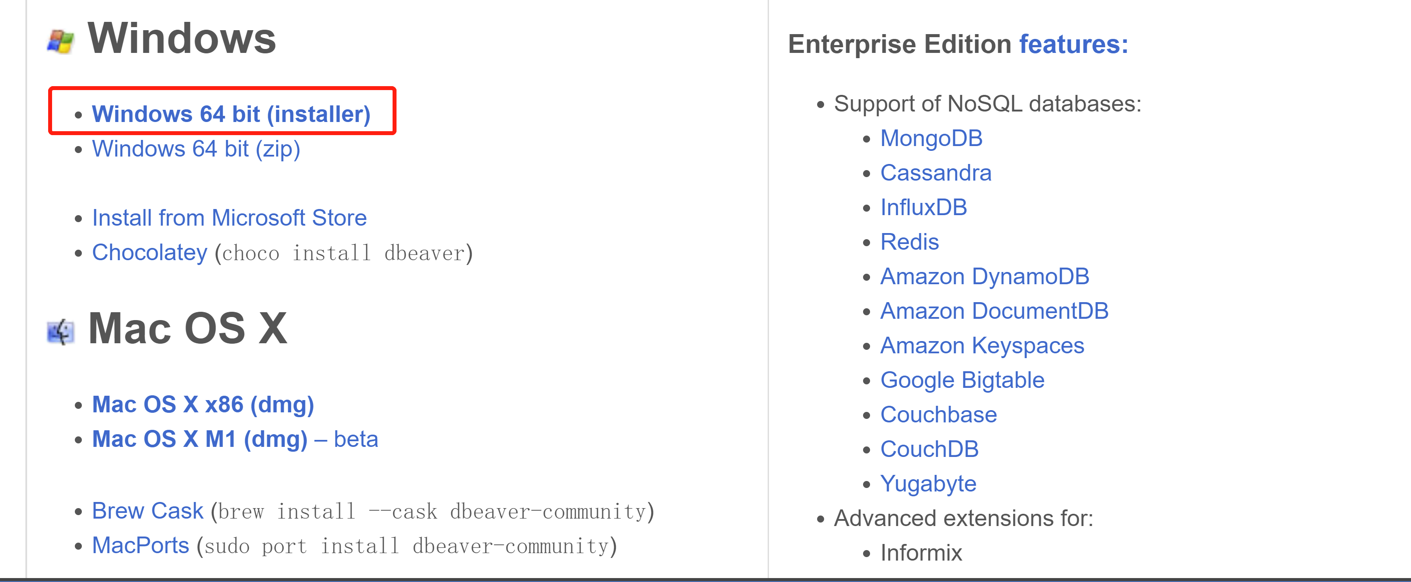Click the Mac OS X Finder icon
The height and width of the screenshot is (582, 1411).
pos(60,332)
